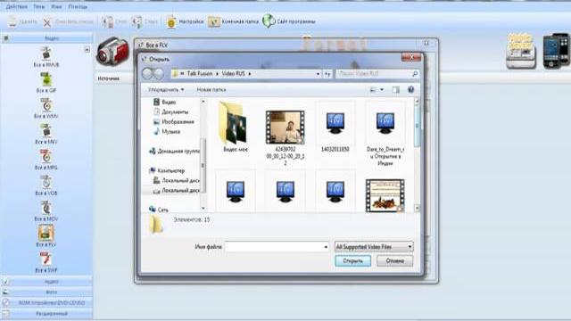This screenshot has width=571, height=321.
Task: Select the Видео мое folder
Action: [x=235, y=128]
